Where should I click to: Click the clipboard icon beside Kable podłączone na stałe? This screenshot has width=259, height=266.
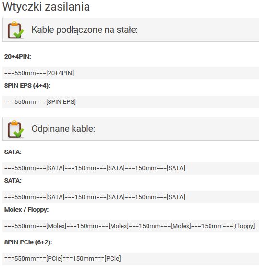[x=15, y=30]
